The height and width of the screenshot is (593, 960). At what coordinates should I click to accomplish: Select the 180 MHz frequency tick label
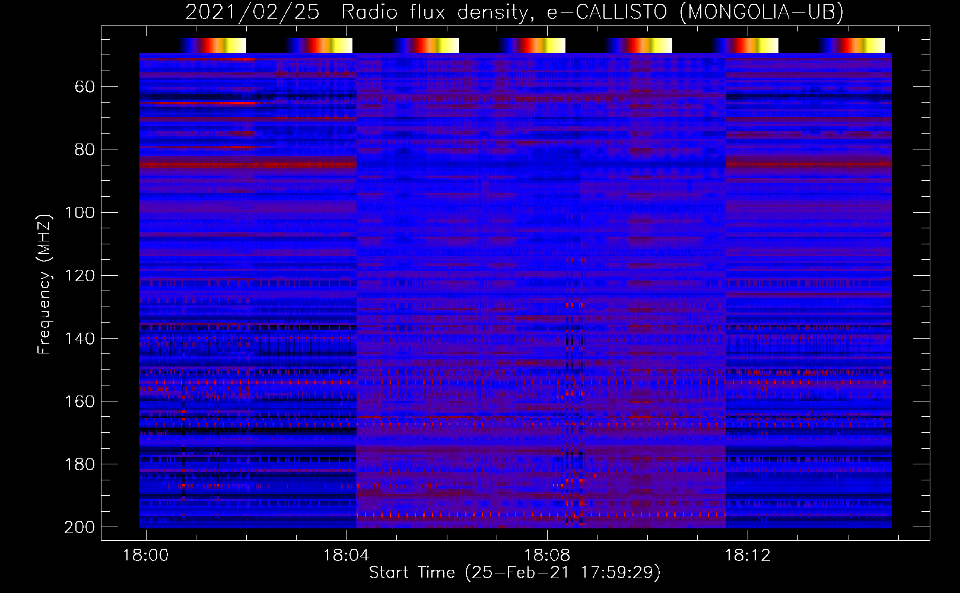[x=80, y=464]
